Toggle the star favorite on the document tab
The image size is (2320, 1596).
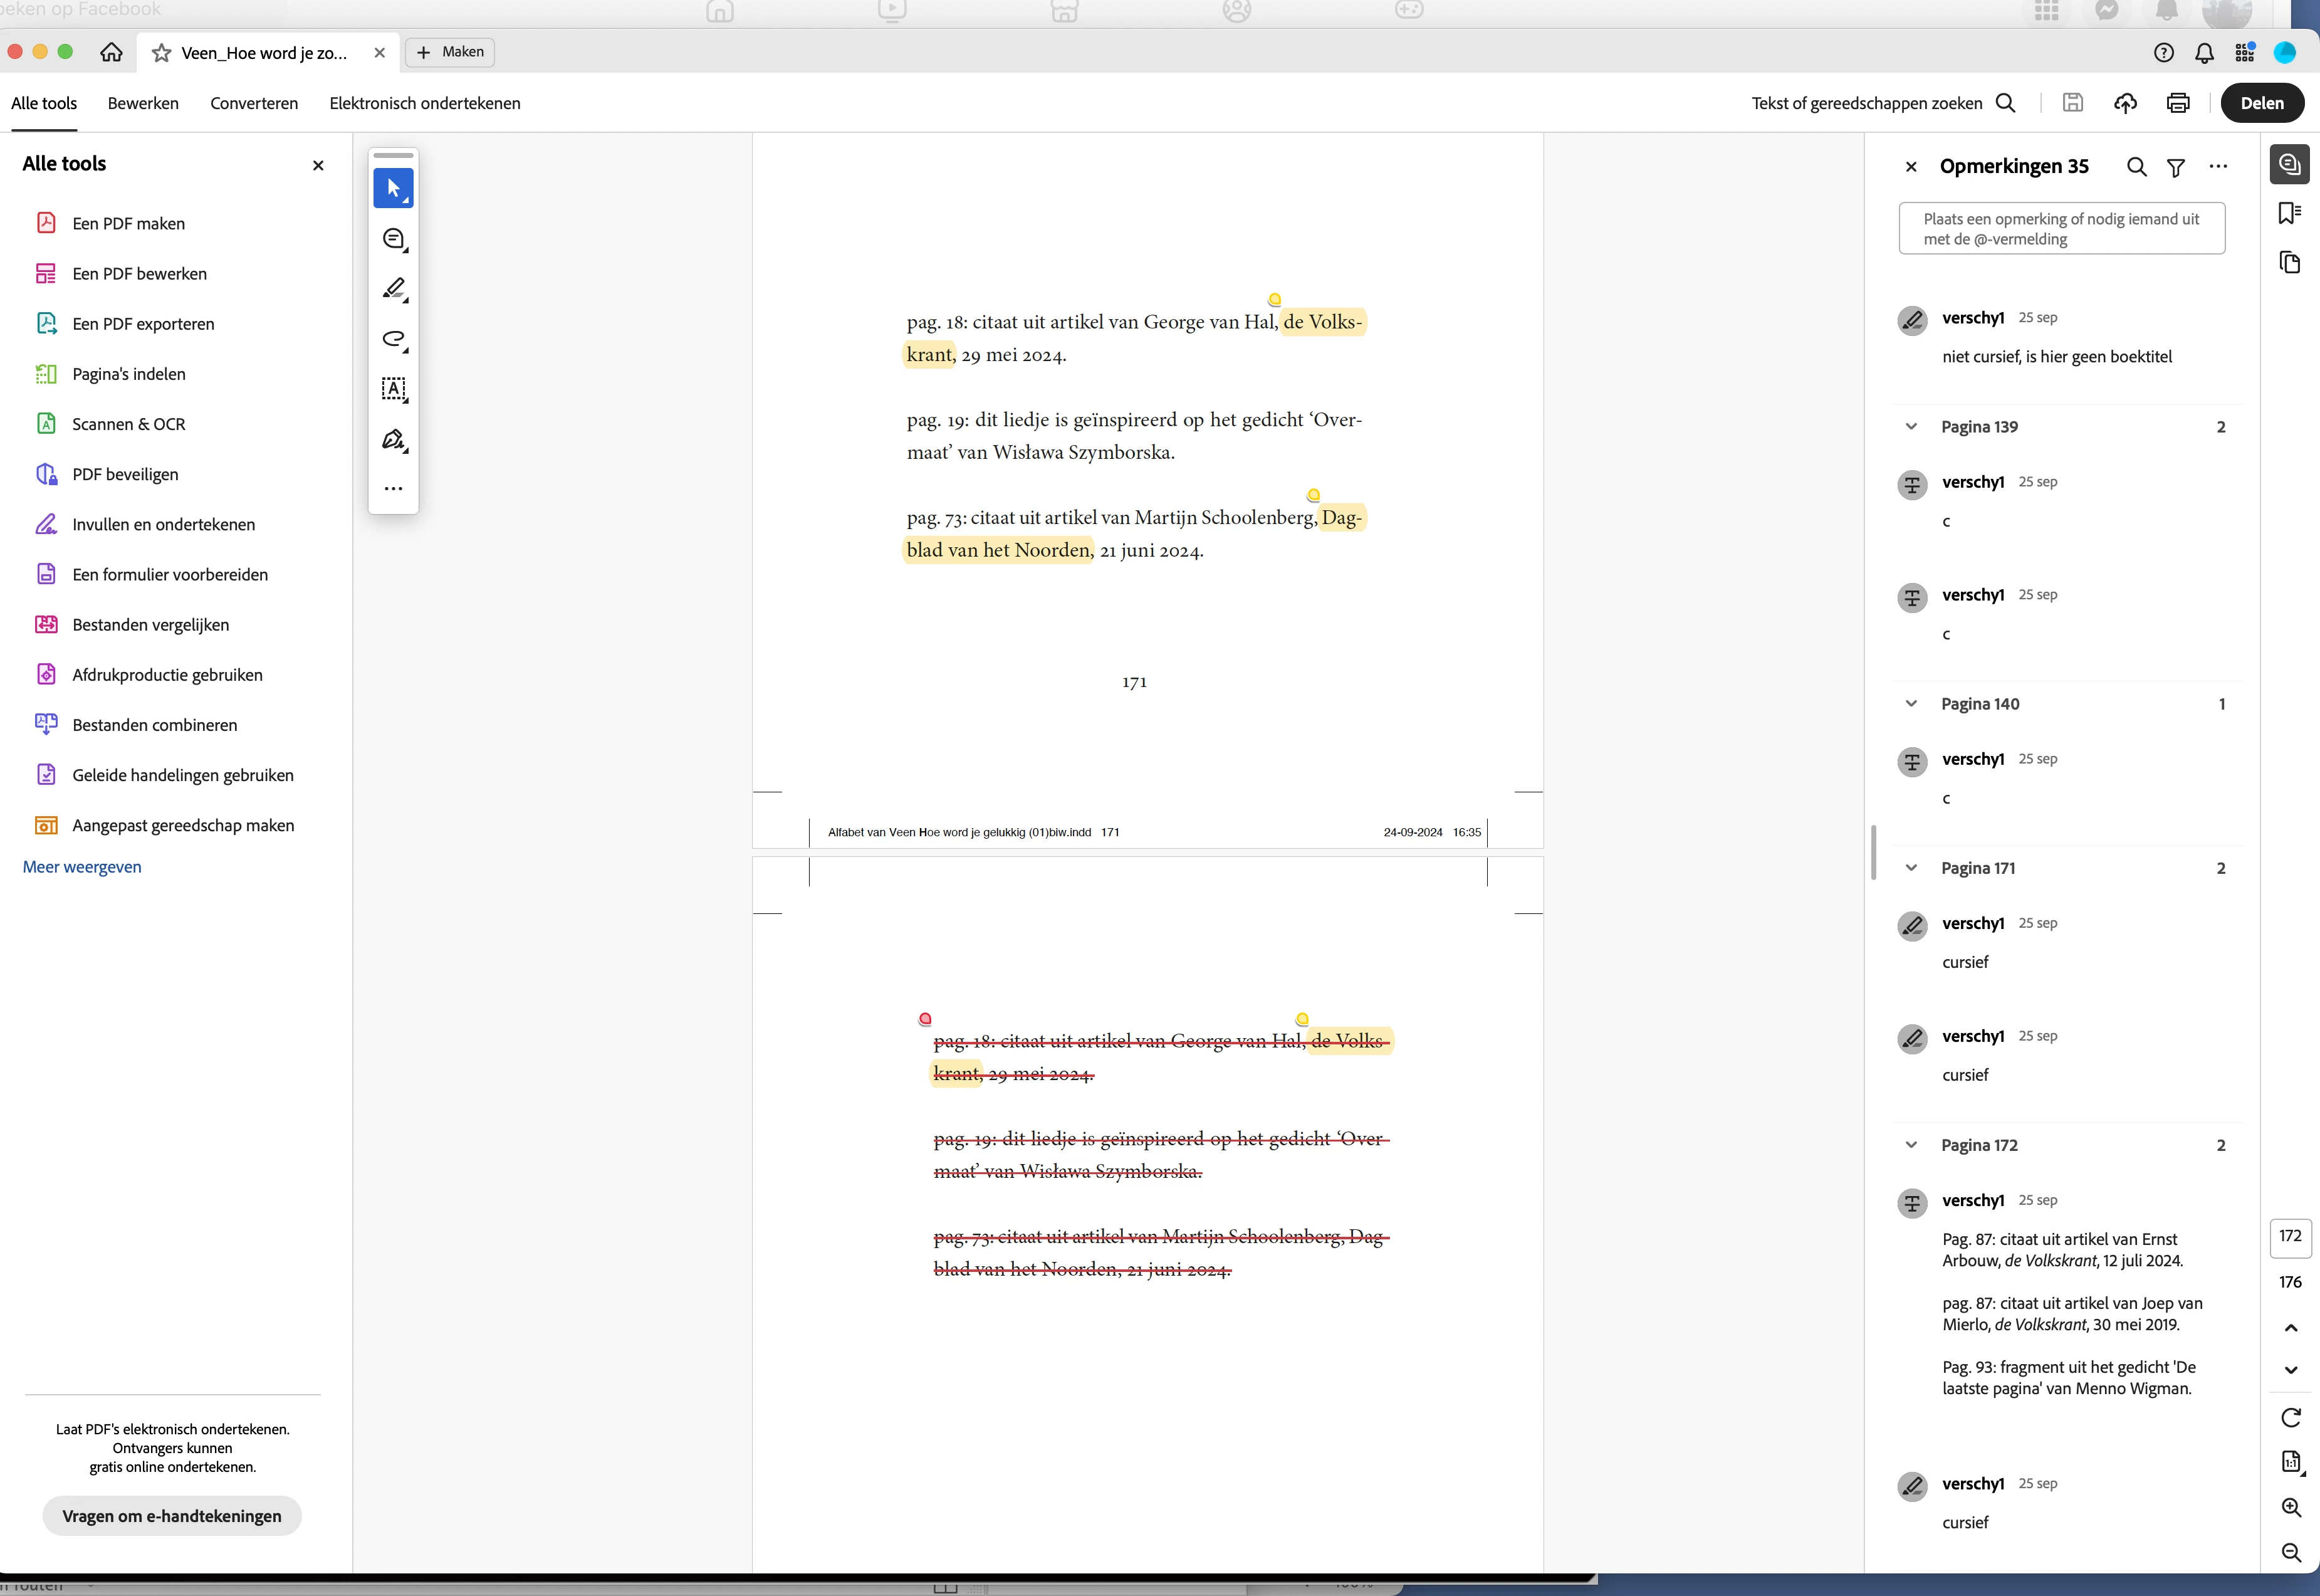point(161,53)
